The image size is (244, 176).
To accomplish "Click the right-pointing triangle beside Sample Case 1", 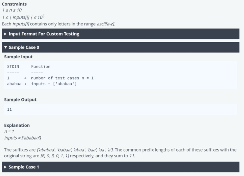I will [x=5, y=167].
